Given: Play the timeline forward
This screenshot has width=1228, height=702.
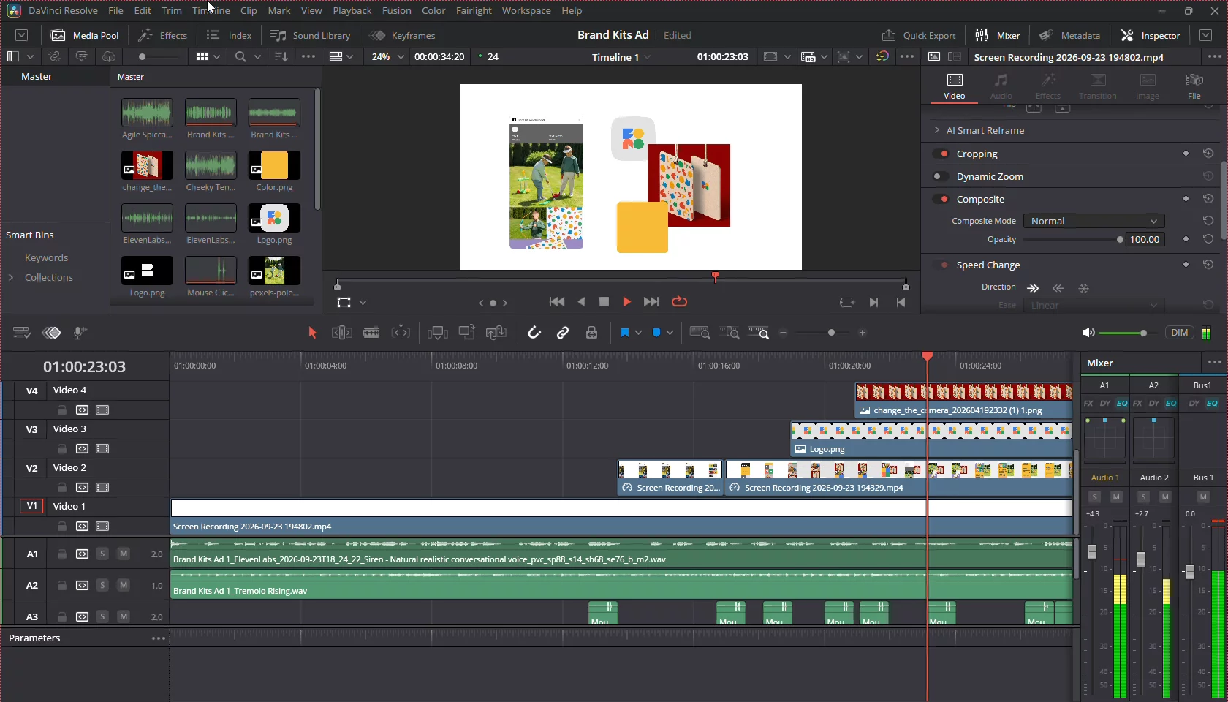Looking at the screenshot, I should click(x=626, y=301).
